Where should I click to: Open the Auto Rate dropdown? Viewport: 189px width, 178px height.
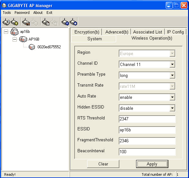pyautogui.click(x=172, y=97)
